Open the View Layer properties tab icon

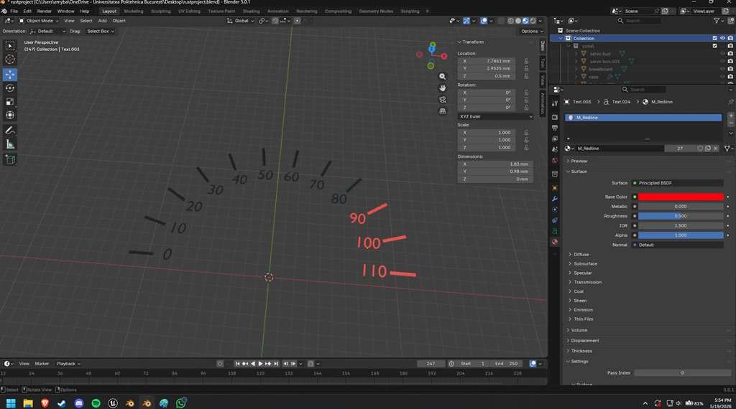(x=555, y=138)
